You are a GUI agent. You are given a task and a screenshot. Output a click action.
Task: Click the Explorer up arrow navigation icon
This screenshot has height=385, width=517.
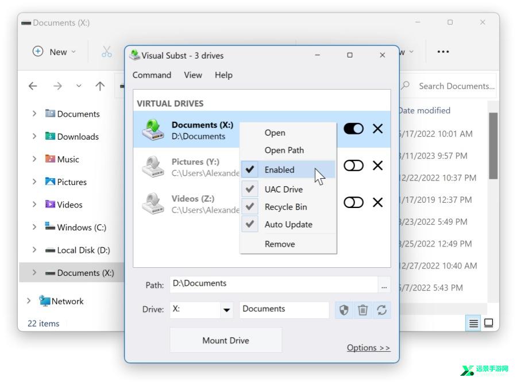100,86
